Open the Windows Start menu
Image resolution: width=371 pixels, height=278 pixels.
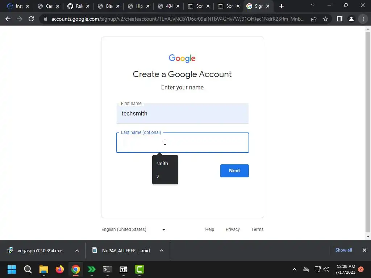coord(12,269)
